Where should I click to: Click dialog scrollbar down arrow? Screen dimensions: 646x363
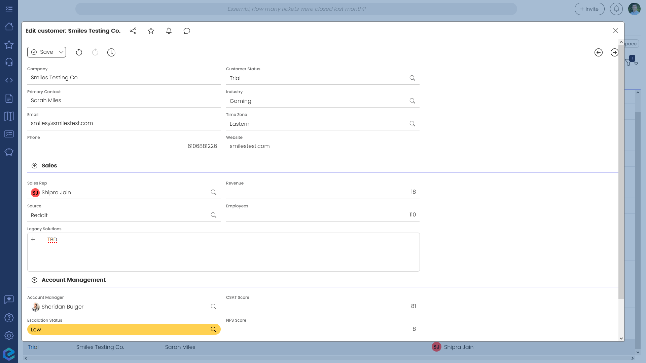(x=621, y=338)
